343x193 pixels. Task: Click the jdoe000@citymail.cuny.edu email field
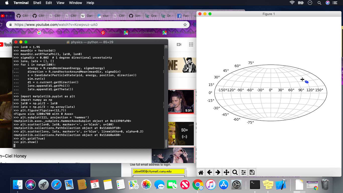tap(158, 171)
